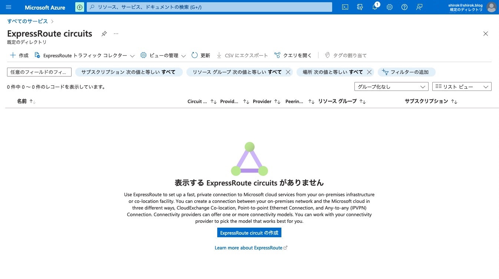The width and height of the screenshot is (499, 279).
Task: Open グループ化なし dropdown
Action: 391,86
